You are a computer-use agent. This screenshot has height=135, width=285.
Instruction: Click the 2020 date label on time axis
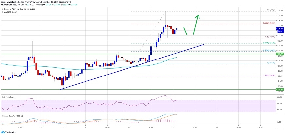260,127
